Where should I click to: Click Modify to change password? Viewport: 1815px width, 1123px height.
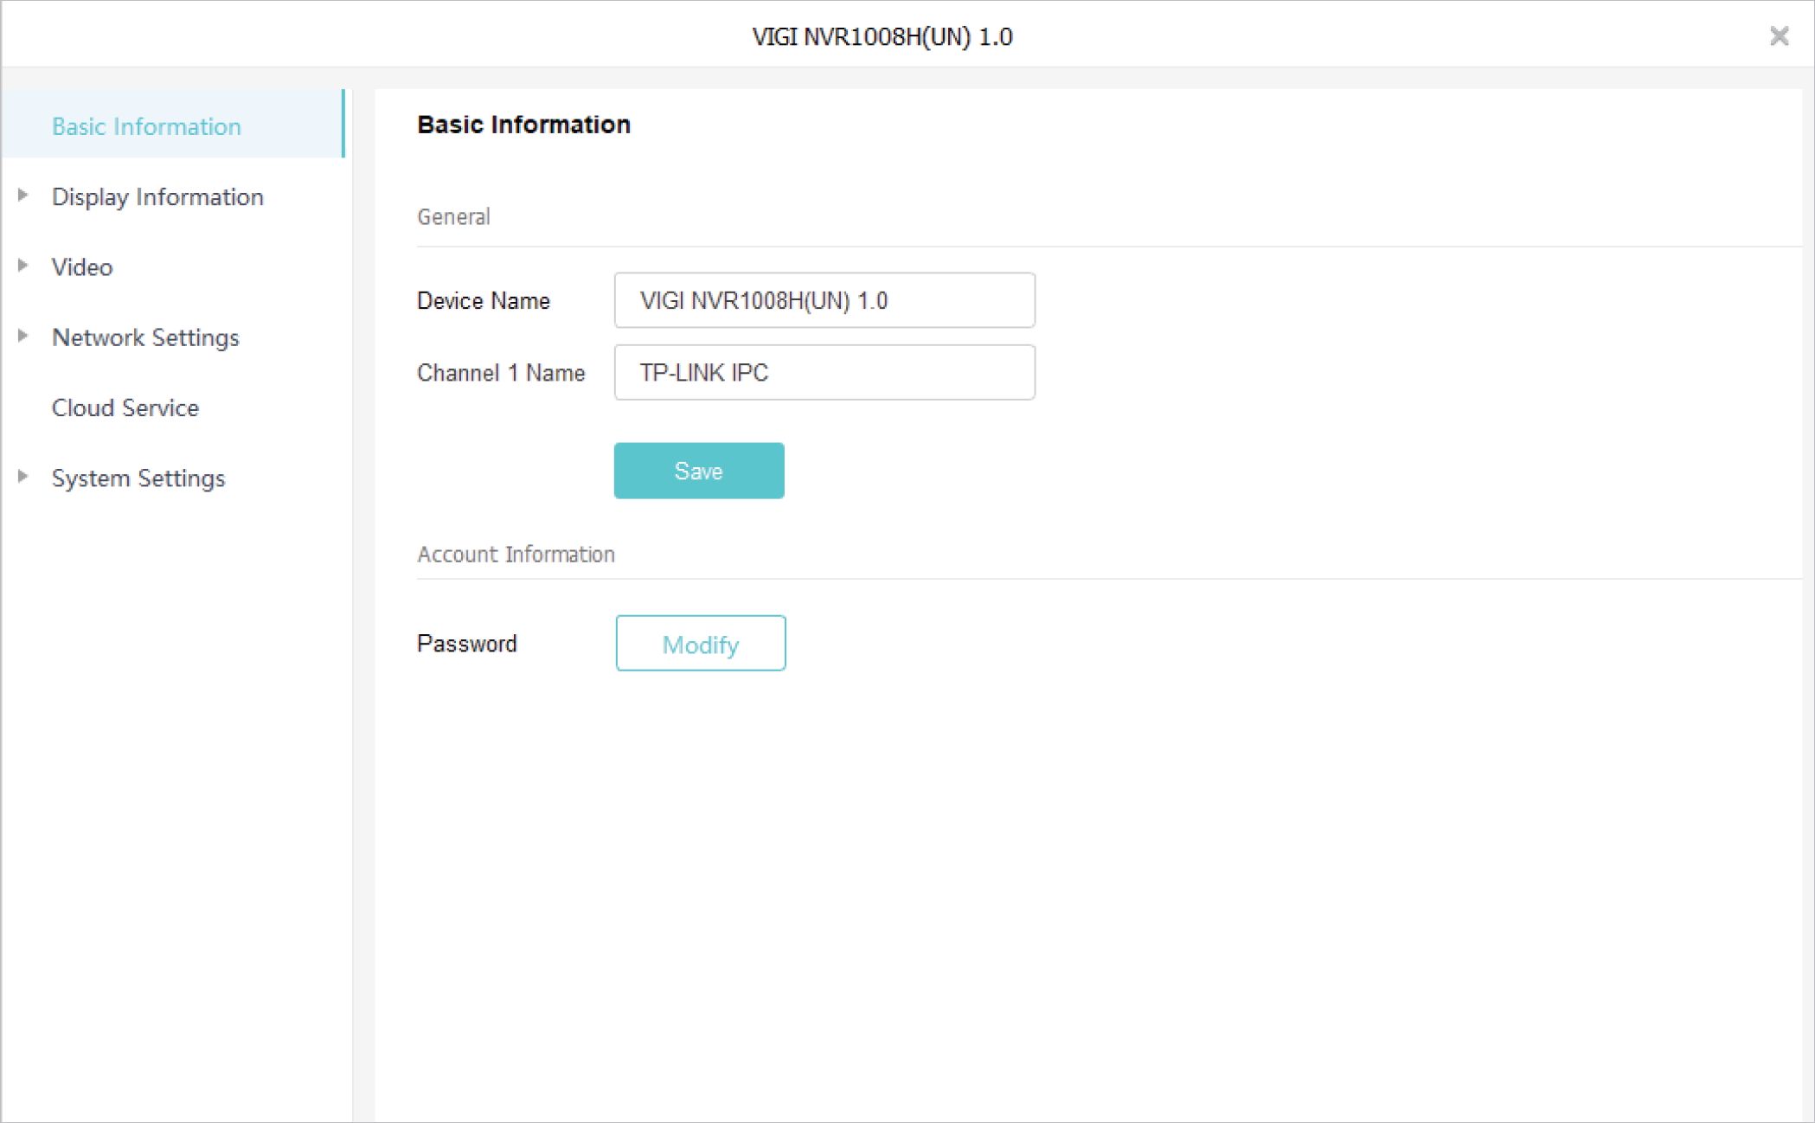pyautogui.click(x=700, y=644)
